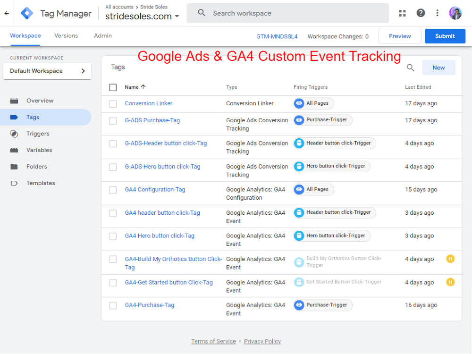Click Header button click-Trigger on GA4 header row
The image size is (472, 354).
tap(335, 212)
